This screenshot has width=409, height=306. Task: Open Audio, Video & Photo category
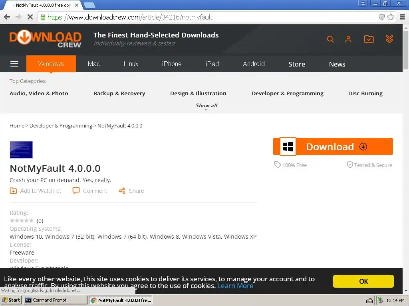[39, 93]
